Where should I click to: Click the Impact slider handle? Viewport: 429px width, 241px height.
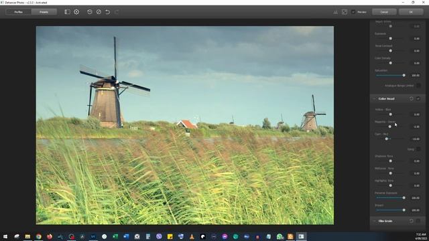(404, 210)
